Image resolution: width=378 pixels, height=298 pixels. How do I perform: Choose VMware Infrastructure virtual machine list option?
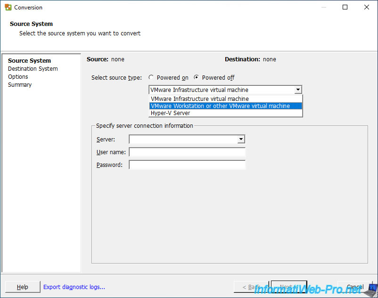(226, 99)
